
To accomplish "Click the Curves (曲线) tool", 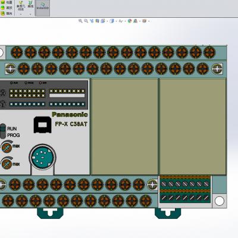I will pos(30,4).
